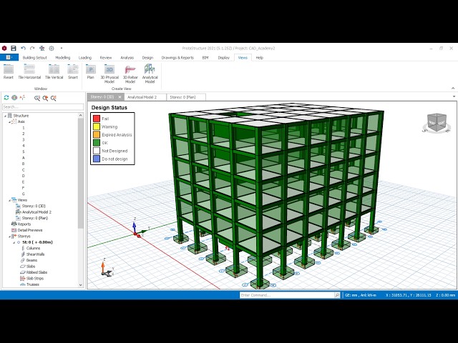
Task: Switch to the Design ribbon tab
Action: [x=147, y=58]
